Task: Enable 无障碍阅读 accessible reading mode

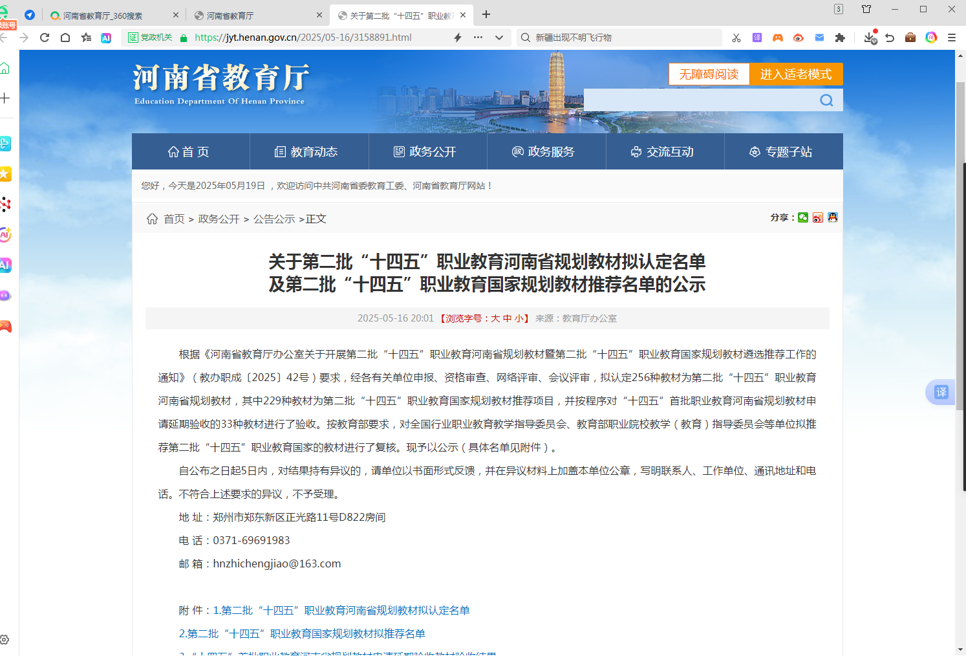Action: pos(709,74)
